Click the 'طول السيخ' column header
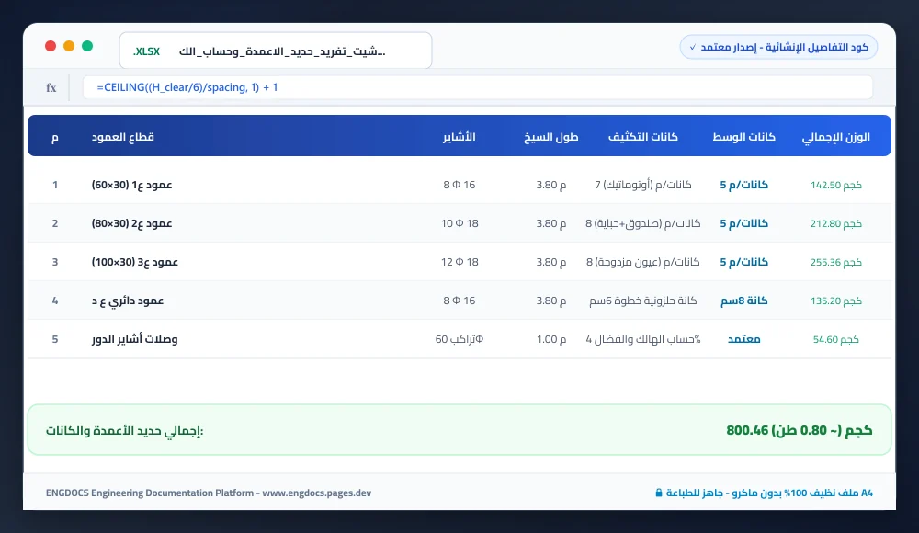Screen dimensions: 919x533 point(550,137)
